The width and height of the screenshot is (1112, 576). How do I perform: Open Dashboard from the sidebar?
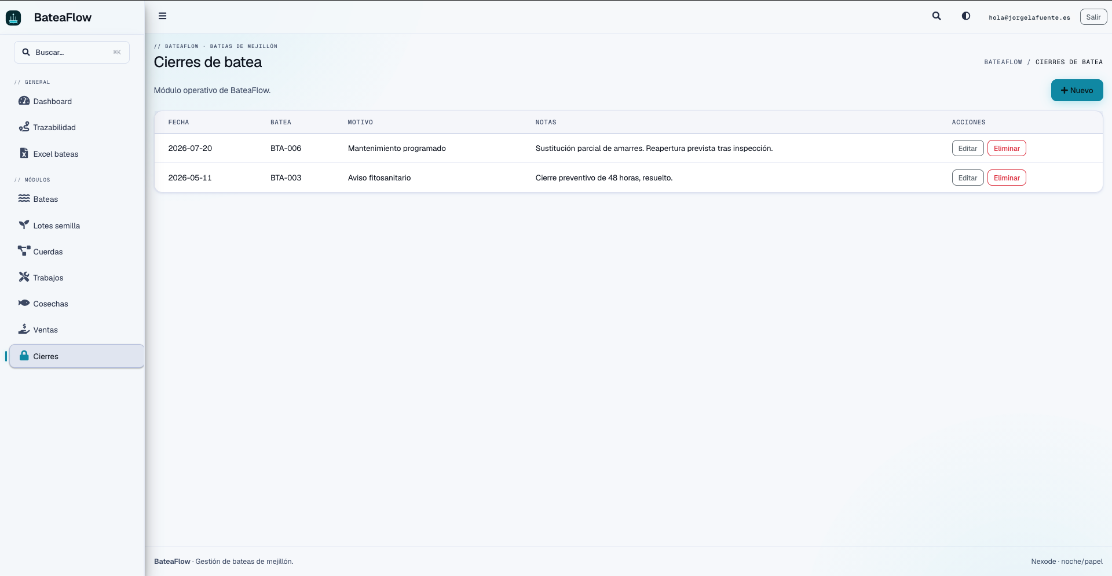(76, 101)
